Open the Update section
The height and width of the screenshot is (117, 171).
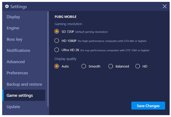[x=13, y=107]
